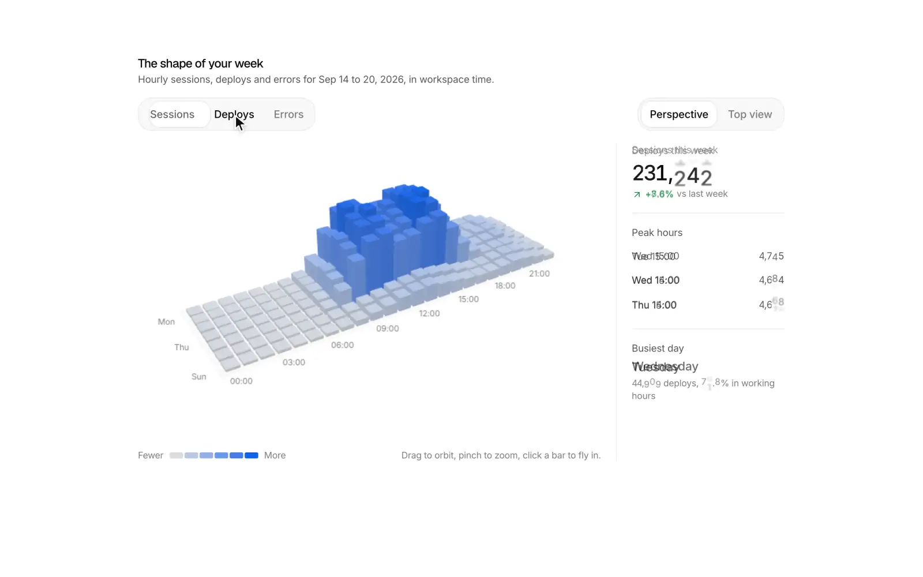The width and height of the screenshot is (923, 577).
Task: Click the Fewer legend label
Action: click(151, 455)
